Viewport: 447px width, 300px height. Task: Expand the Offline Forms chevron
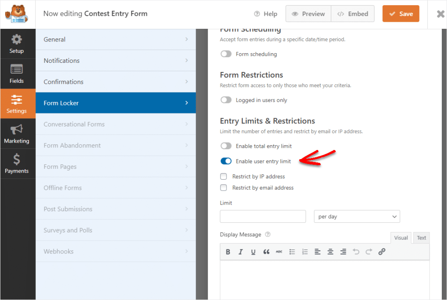click(x=186, y=187)
